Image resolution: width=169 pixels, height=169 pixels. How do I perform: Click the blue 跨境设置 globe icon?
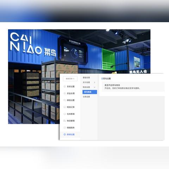[x=64, y=134]
